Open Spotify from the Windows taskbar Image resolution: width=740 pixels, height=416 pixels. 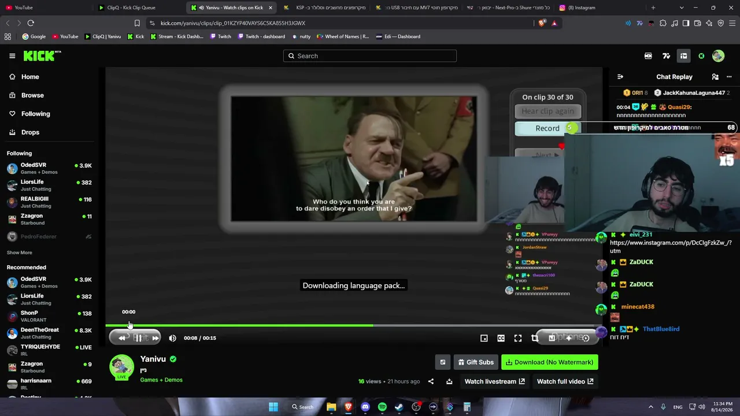(382, 407)
